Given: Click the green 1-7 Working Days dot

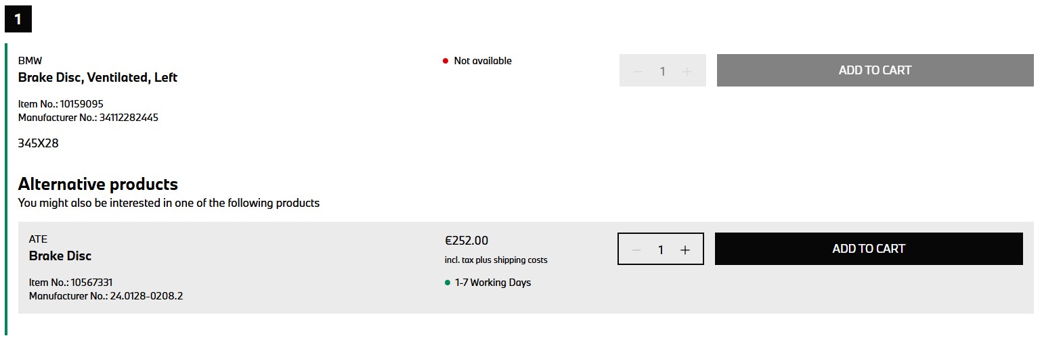Looking at the screenshot, I should coord(448,283).
